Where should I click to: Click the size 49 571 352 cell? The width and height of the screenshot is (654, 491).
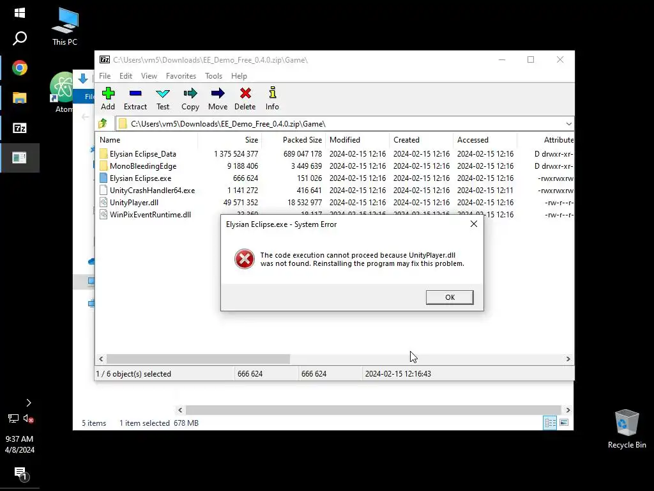tap(241, 202)
